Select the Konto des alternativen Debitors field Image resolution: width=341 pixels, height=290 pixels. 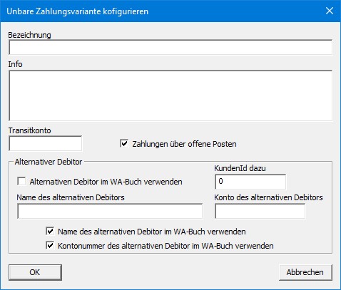point(260,211)
